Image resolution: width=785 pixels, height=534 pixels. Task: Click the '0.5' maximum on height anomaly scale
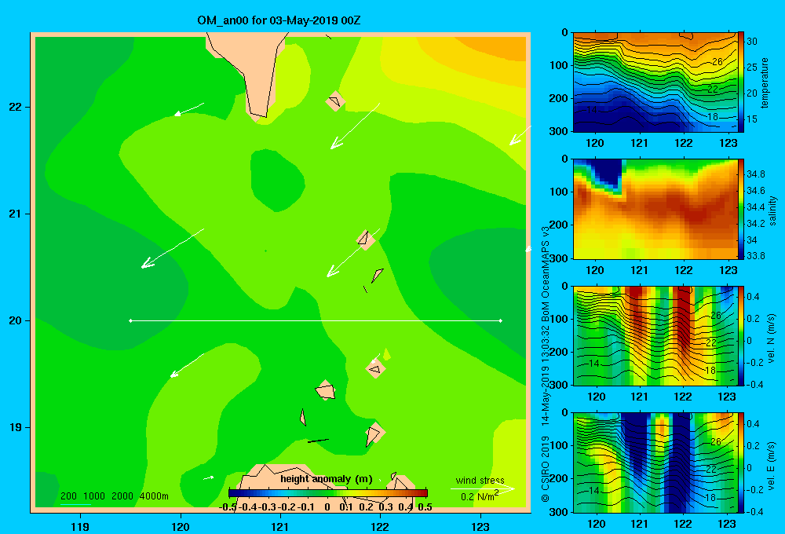pyautogui.click(x=425, y=507)
